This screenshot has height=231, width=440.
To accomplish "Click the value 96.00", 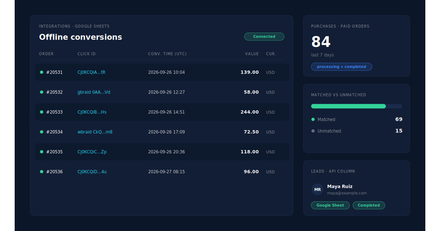I will tap(252, 172).
